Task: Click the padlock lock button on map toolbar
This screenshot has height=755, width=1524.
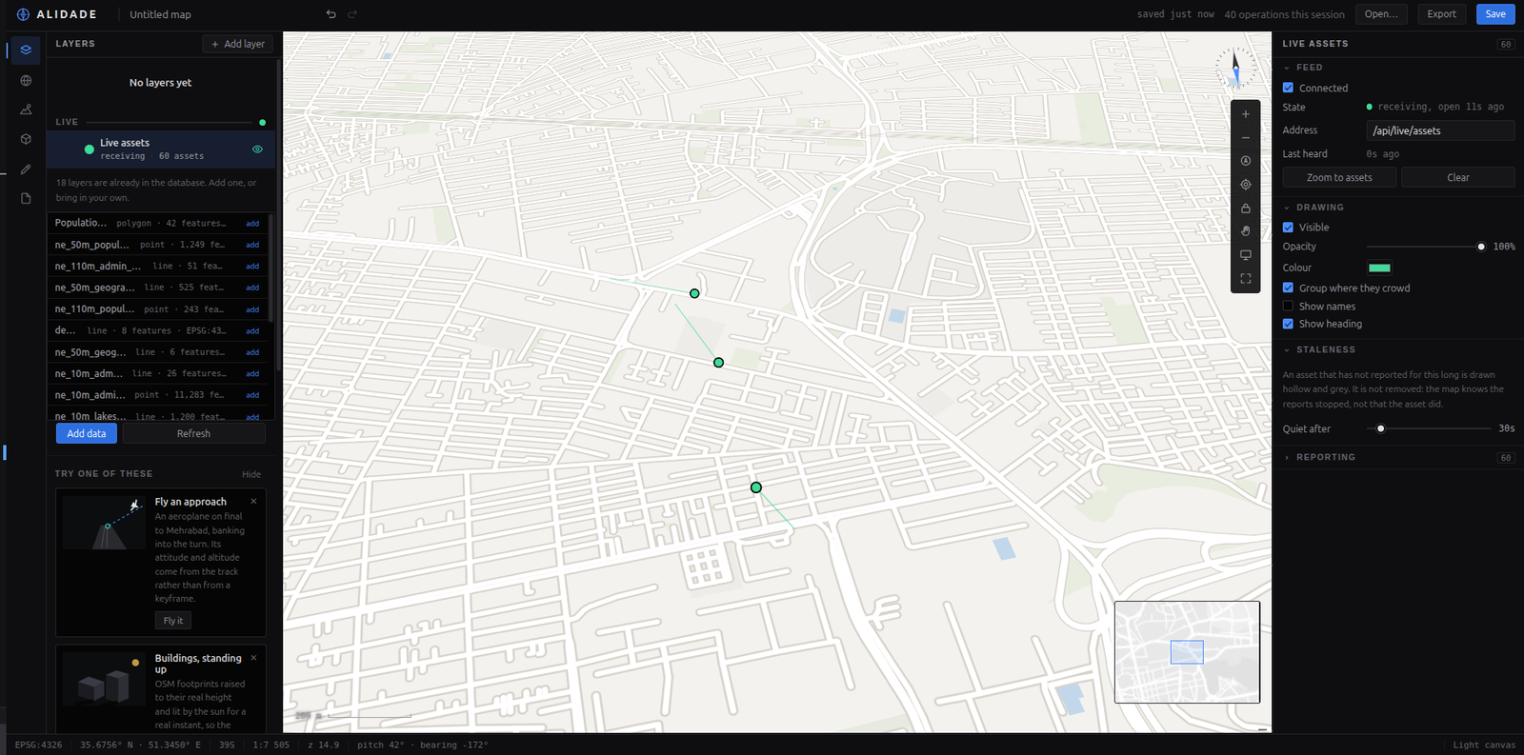Action: point(1245,209)
